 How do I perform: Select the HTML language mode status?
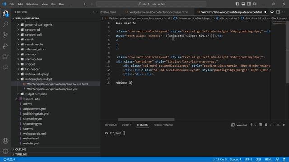(x=268, y=159)
